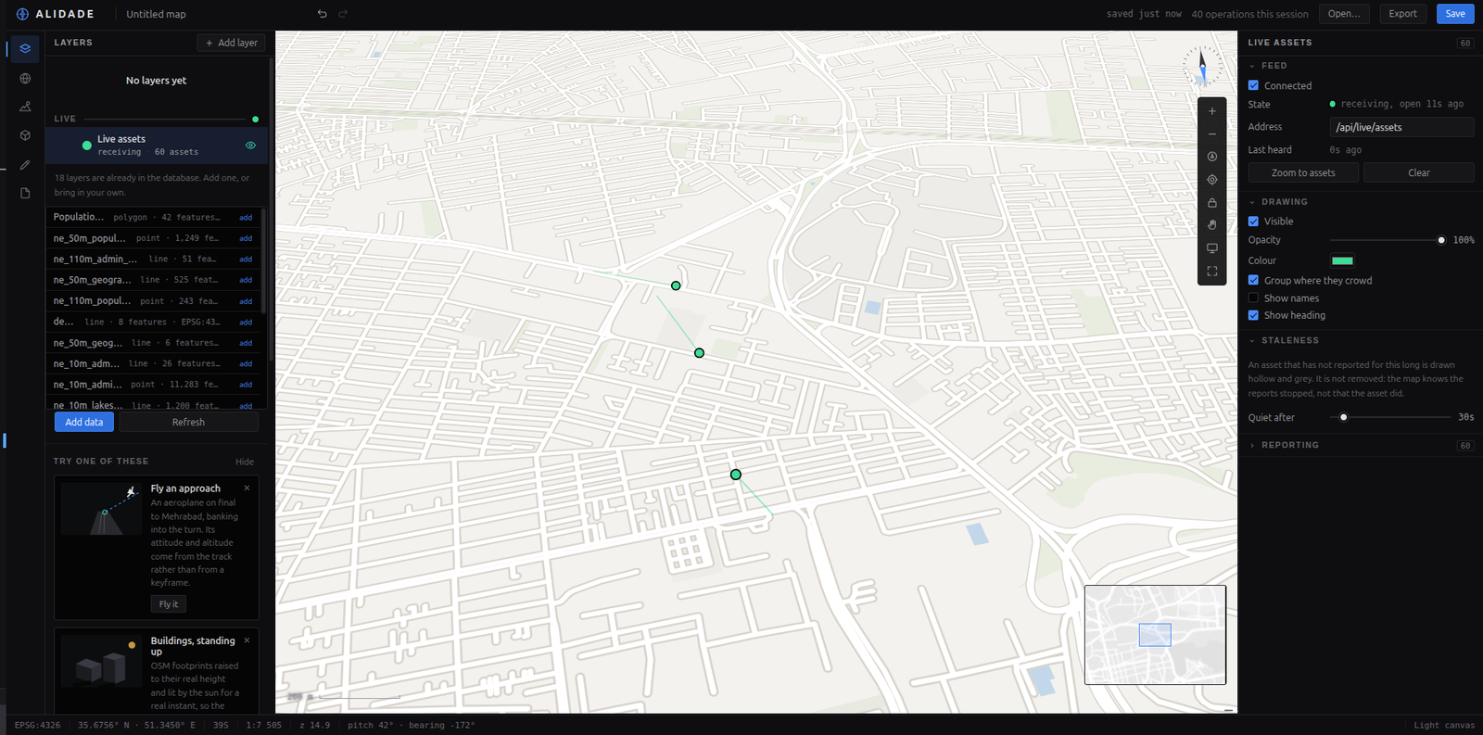Click the EPSG:4326 status bar entry
The height and width of the screenshot is (735, 1483).
38,726
